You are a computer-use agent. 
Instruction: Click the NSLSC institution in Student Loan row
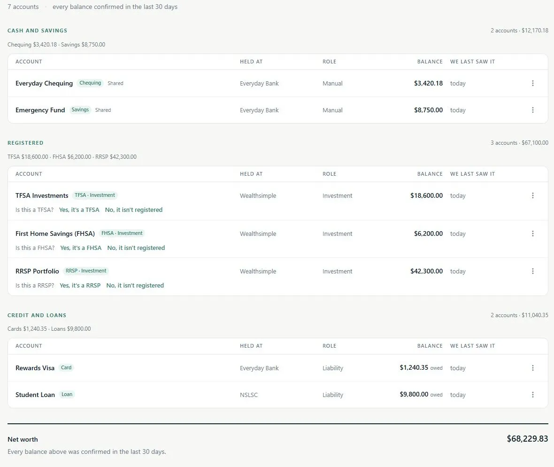click(249, 395)
